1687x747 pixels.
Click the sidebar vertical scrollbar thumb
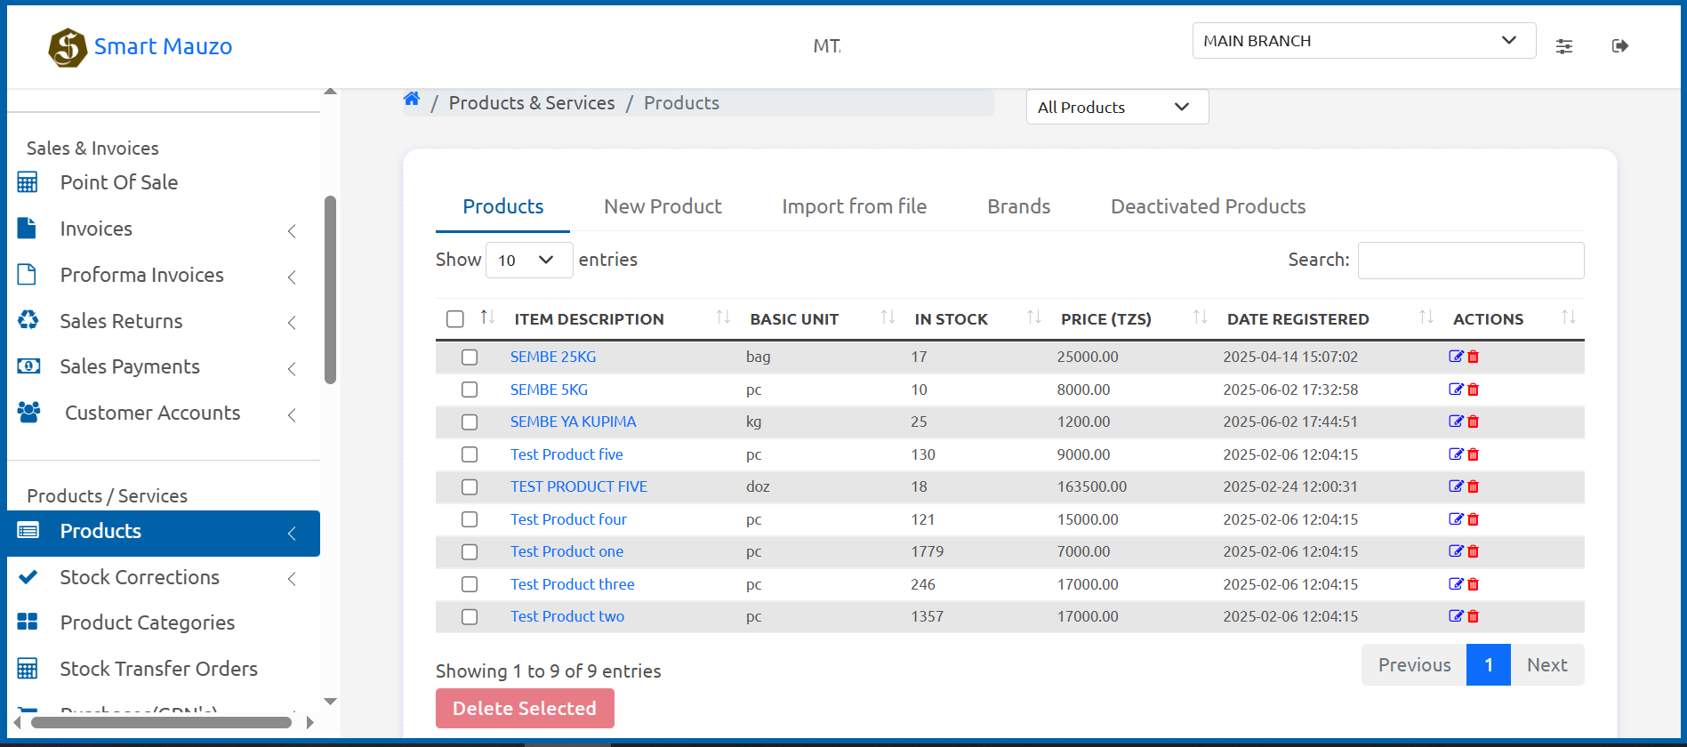pyautogui.click(x=331, y=290)
